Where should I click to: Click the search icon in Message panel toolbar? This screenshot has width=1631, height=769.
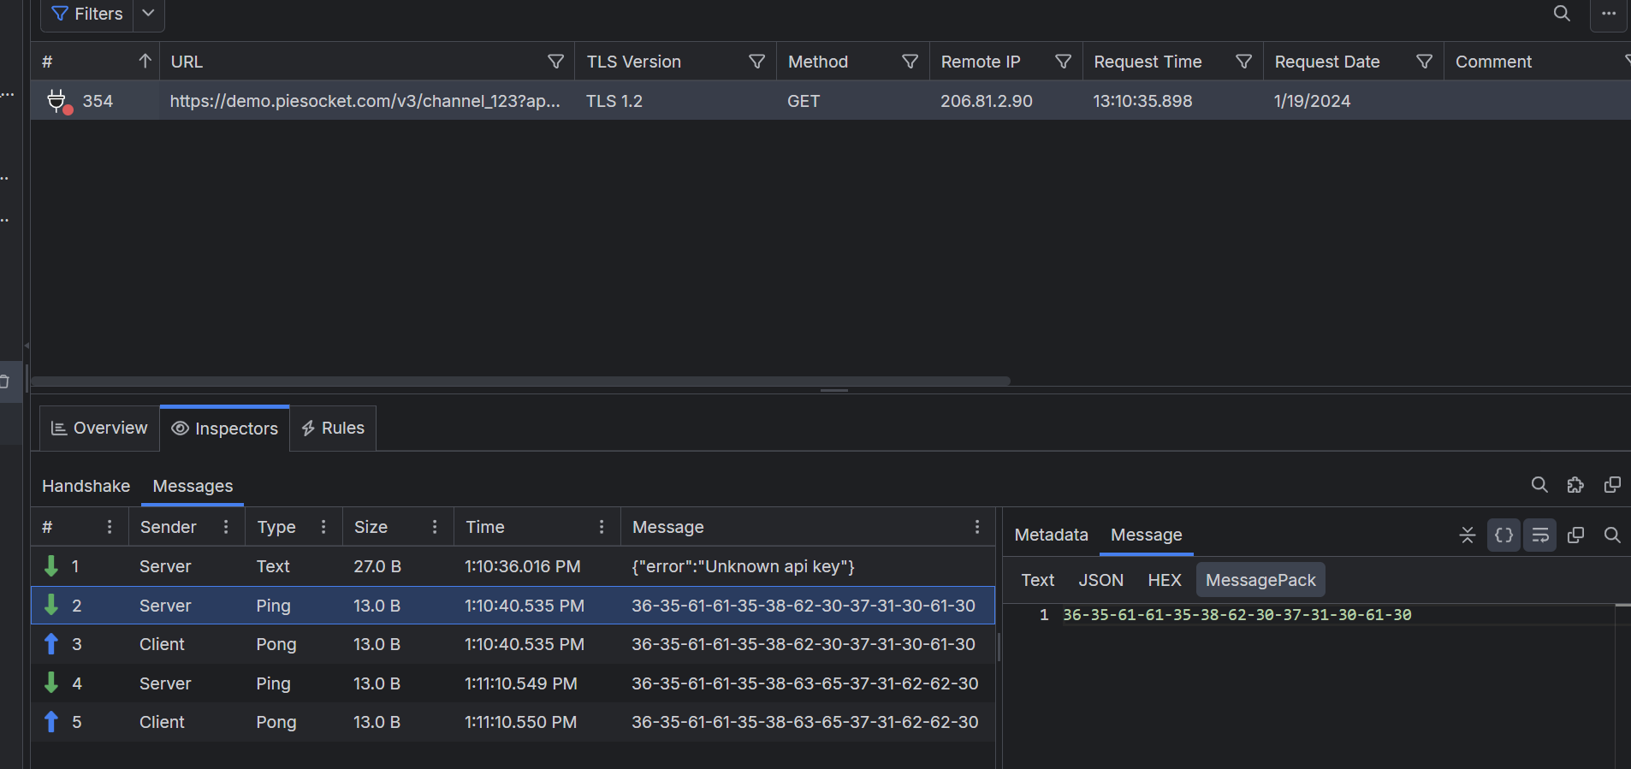click(1611, 535)
